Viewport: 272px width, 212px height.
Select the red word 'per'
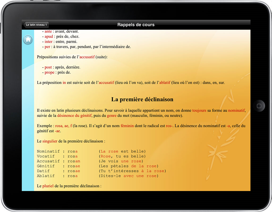47,47
